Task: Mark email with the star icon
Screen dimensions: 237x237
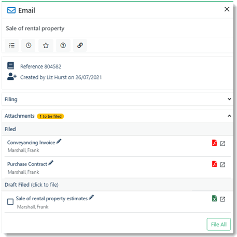Action: 46,46
